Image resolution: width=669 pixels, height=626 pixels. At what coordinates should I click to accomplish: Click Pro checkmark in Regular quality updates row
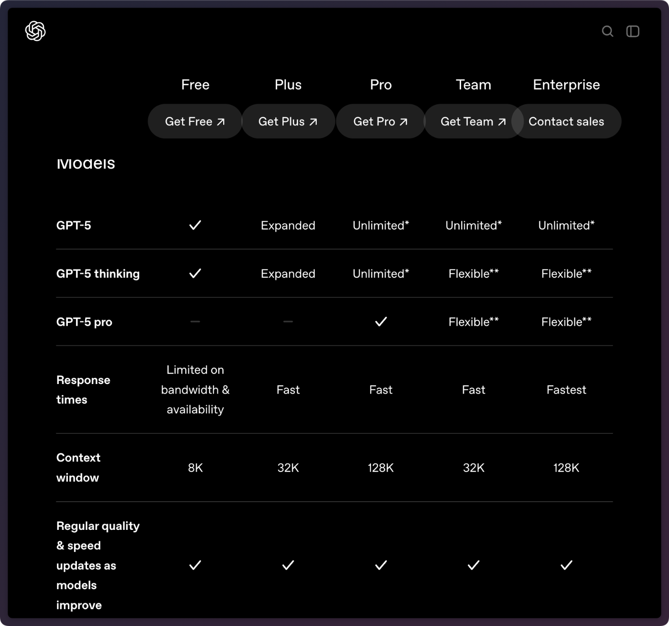point(381,565)
